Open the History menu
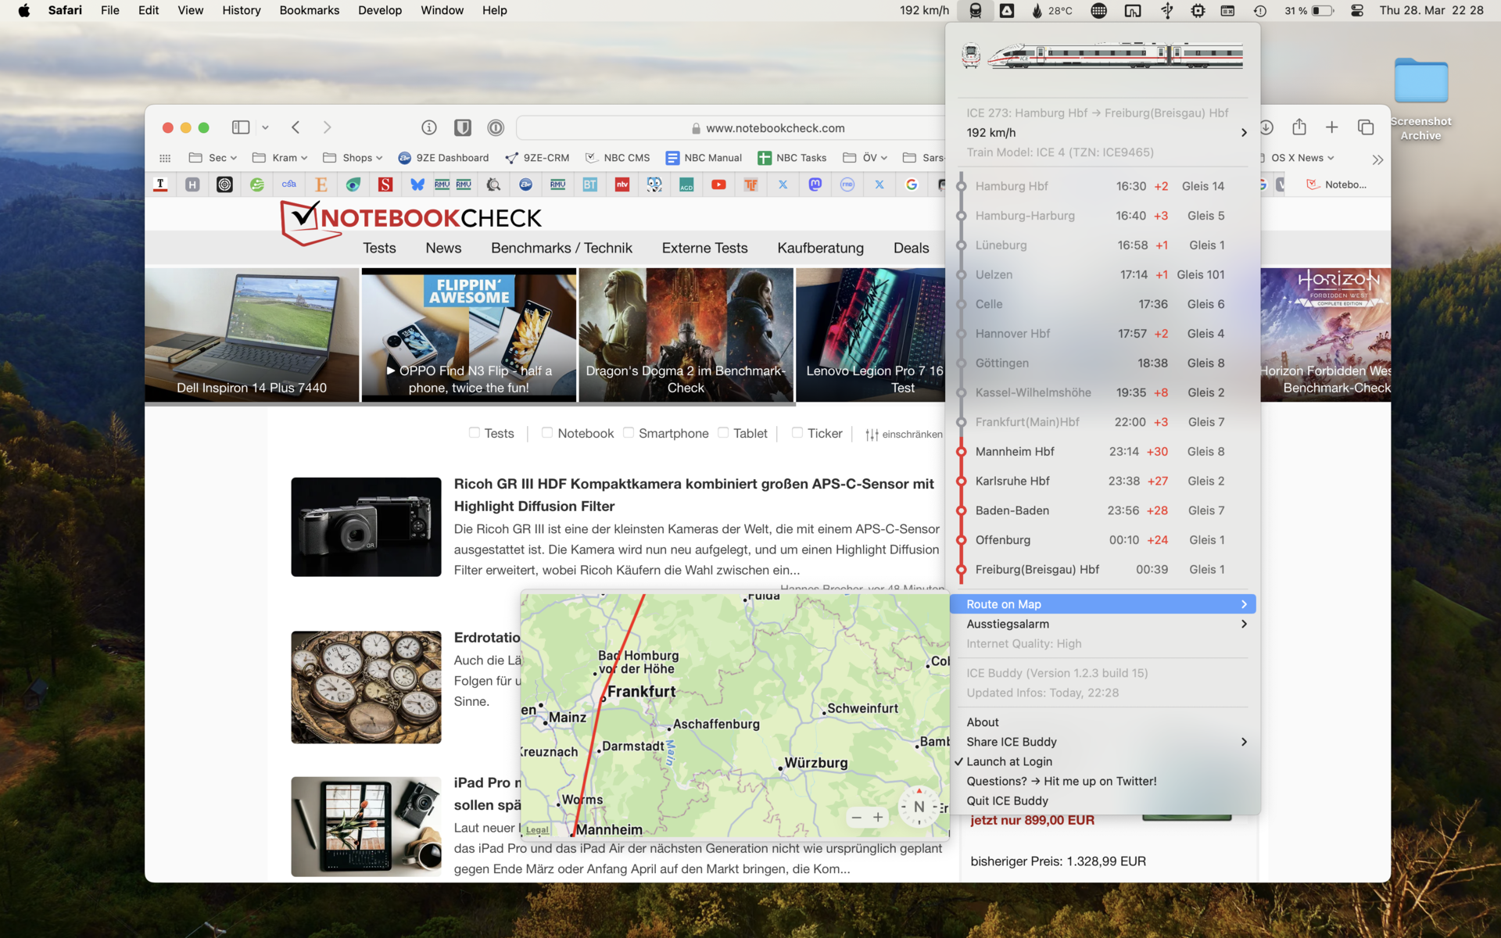Screen dimensions: 1501x938 [241, 10]
